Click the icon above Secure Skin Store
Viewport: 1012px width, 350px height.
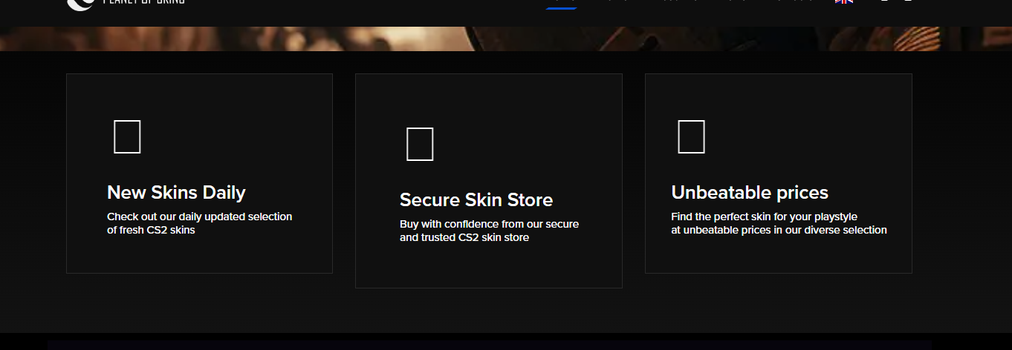click(420, 144)
